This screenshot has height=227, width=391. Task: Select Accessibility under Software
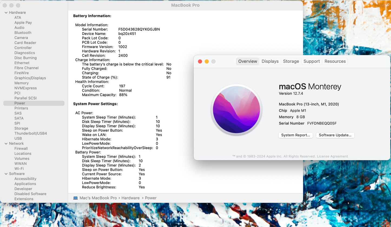pos(25,179)
